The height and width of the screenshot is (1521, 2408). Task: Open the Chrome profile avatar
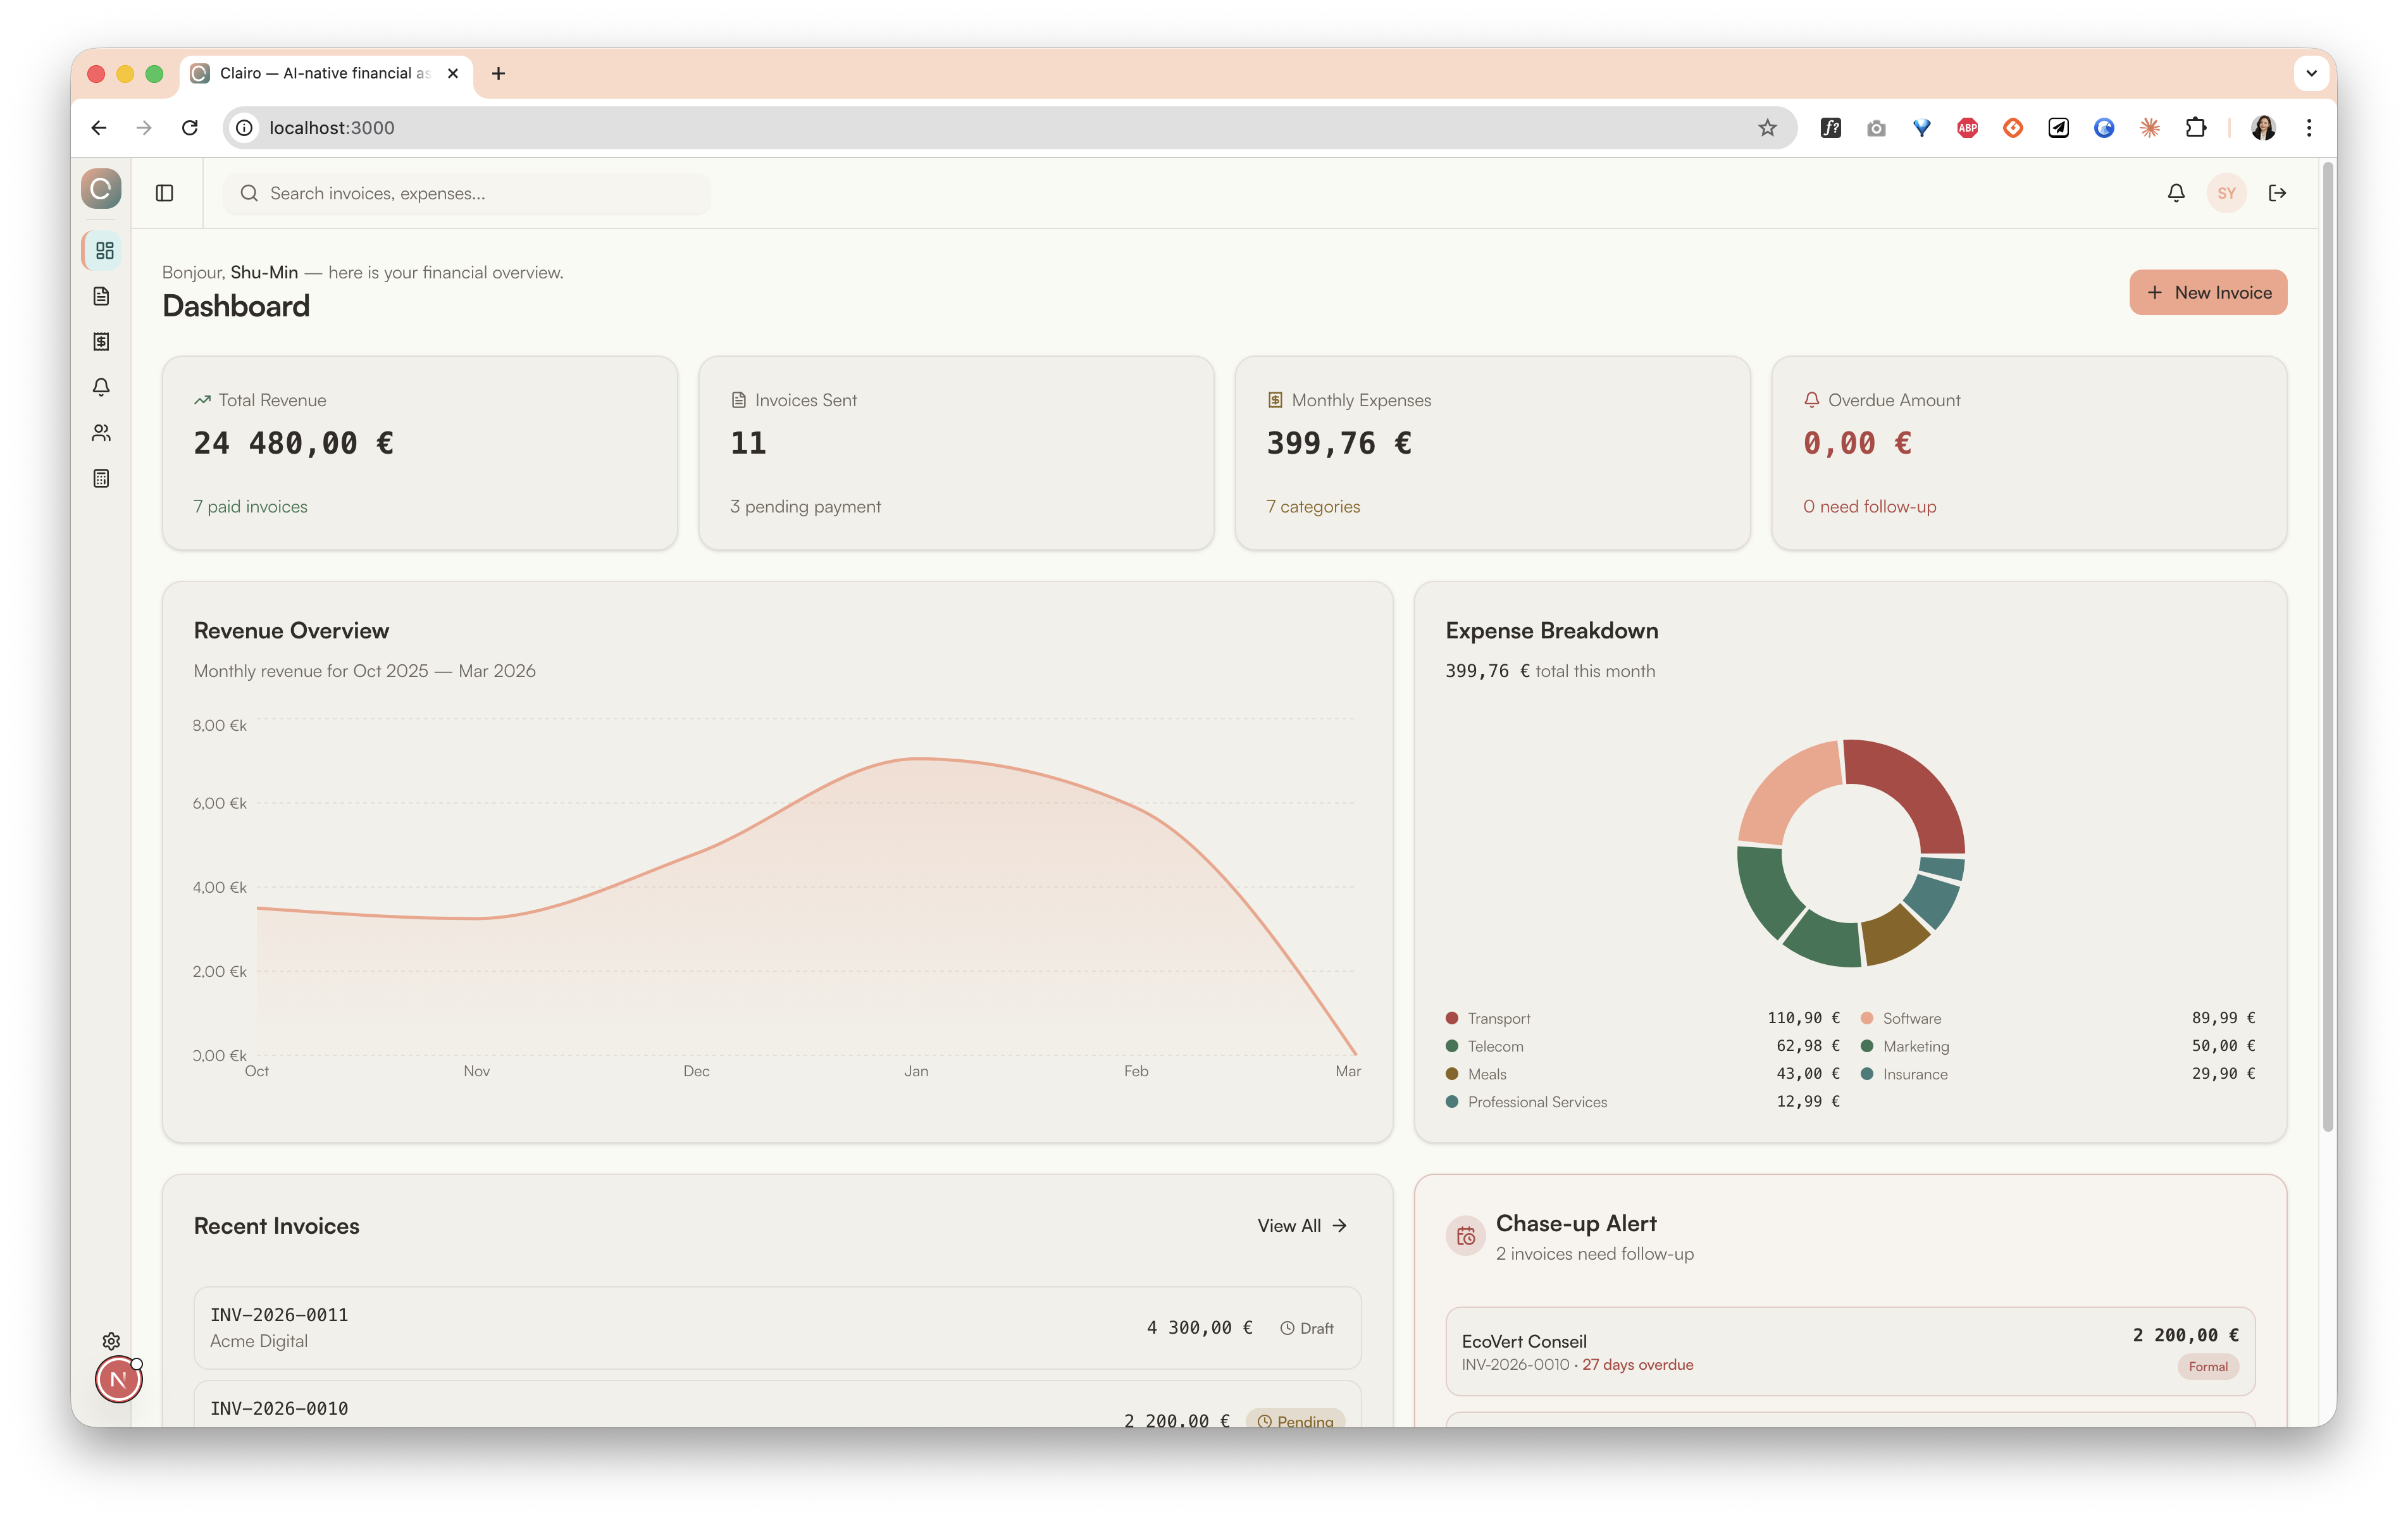(2263, 128)
